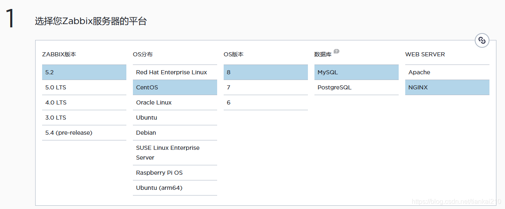Image resolution: width=505 pixels, height=209 pixels.
Task: Select Apache web server
Action: (447, 72)
